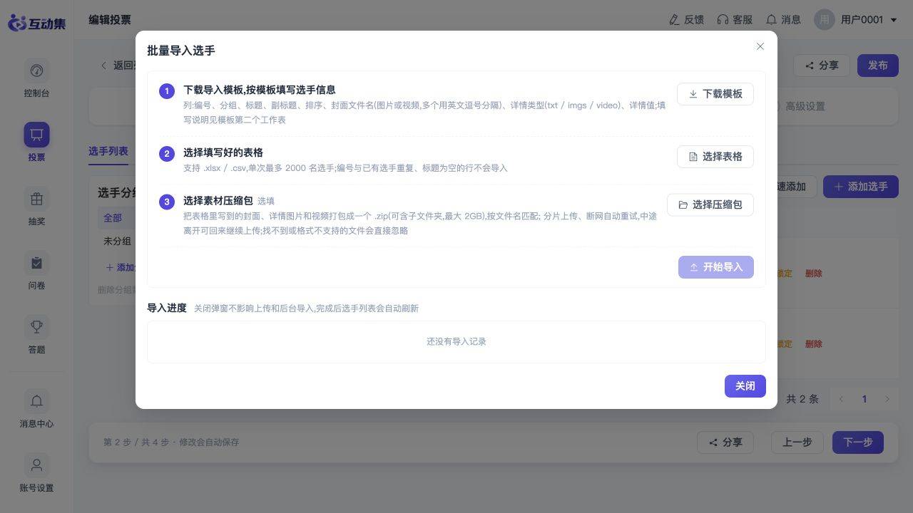Click 添加选手 button
The width and height of the screenshot is (913, 513).
click(861, 187)
